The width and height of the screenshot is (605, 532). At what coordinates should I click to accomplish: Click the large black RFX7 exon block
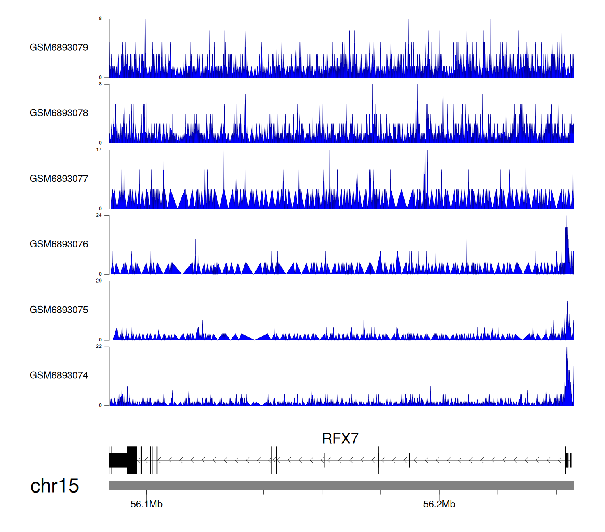click(123, 460)
